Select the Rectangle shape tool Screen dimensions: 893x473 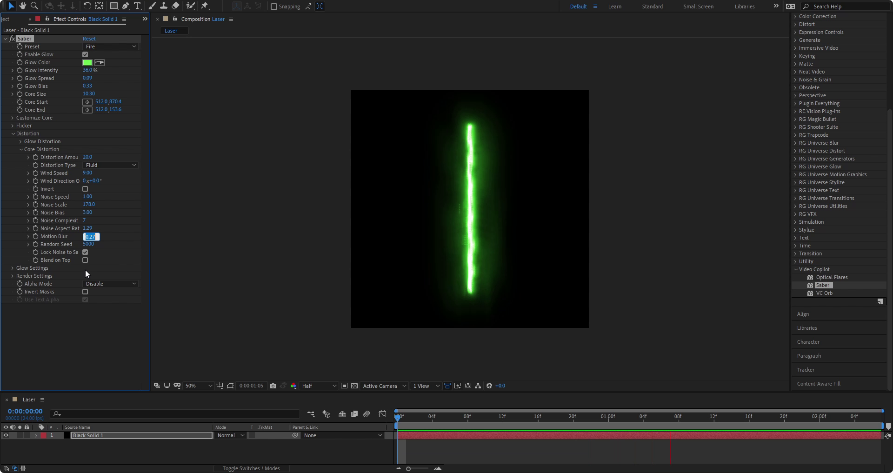tap(113, 6)
